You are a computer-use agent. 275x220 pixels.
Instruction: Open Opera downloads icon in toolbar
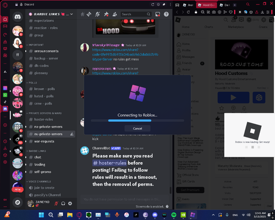[262, 12]
